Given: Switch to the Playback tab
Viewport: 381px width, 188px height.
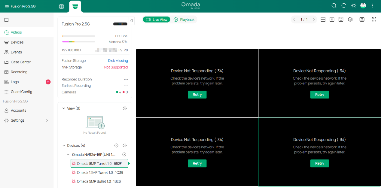Looking at the screenshot, I should (x=184, y=20).
